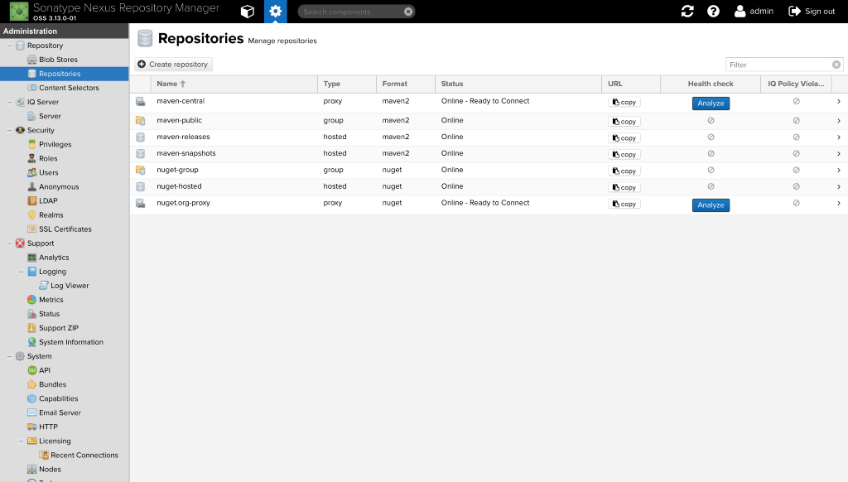This screenshot has width=848, height=482.
Task: Click the Sonatype Nexus logo
Action: pos(19,12)
